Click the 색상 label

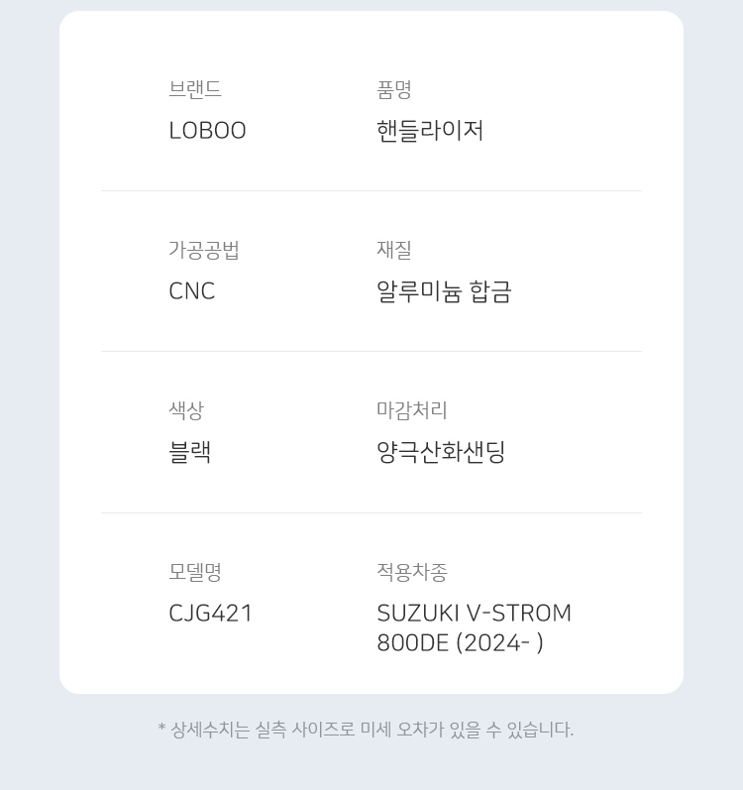[186, 410]
